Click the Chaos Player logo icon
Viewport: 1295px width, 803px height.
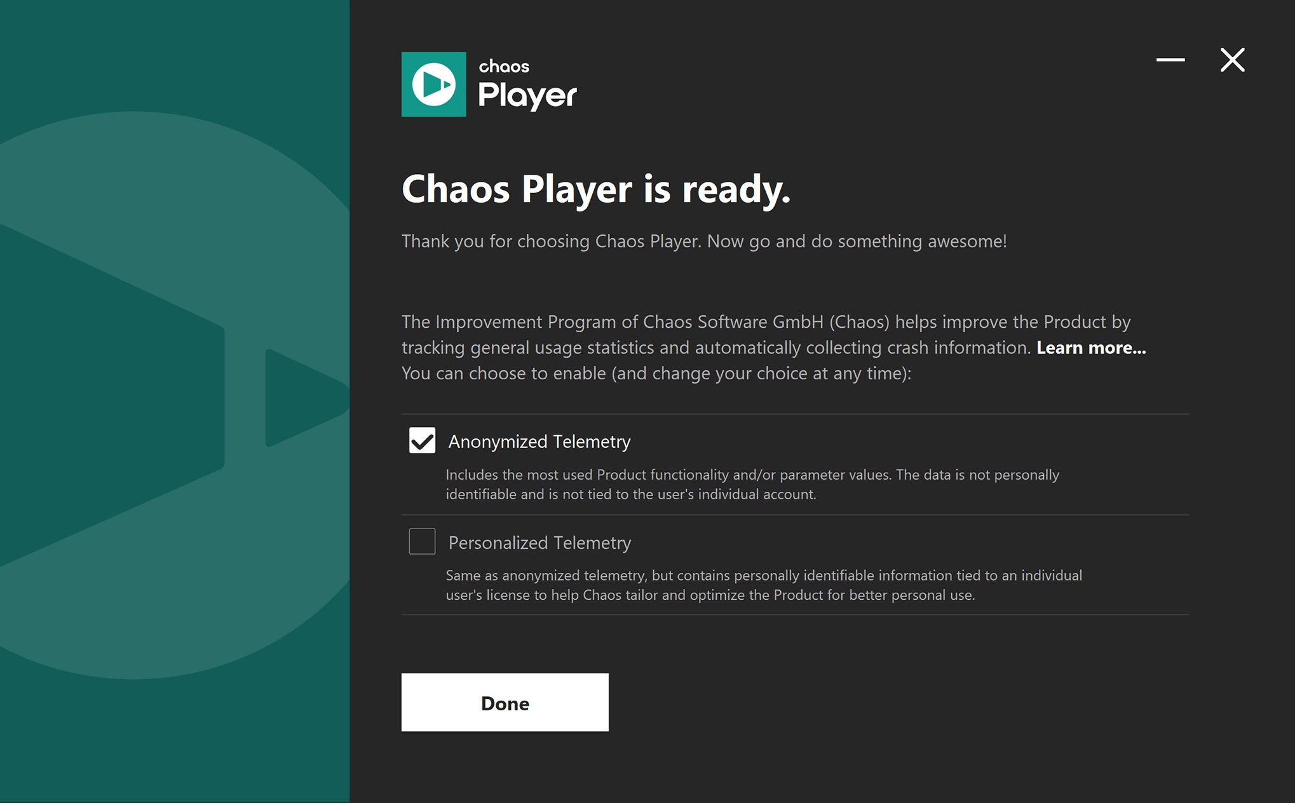(x=433, y=84)
